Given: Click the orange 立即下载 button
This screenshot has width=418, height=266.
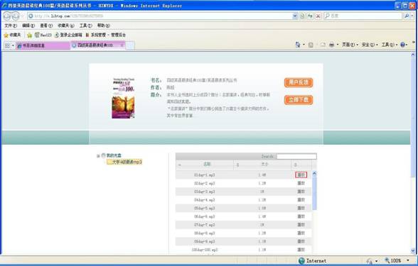Looking at the screenshot, I should tap(299, 100).
